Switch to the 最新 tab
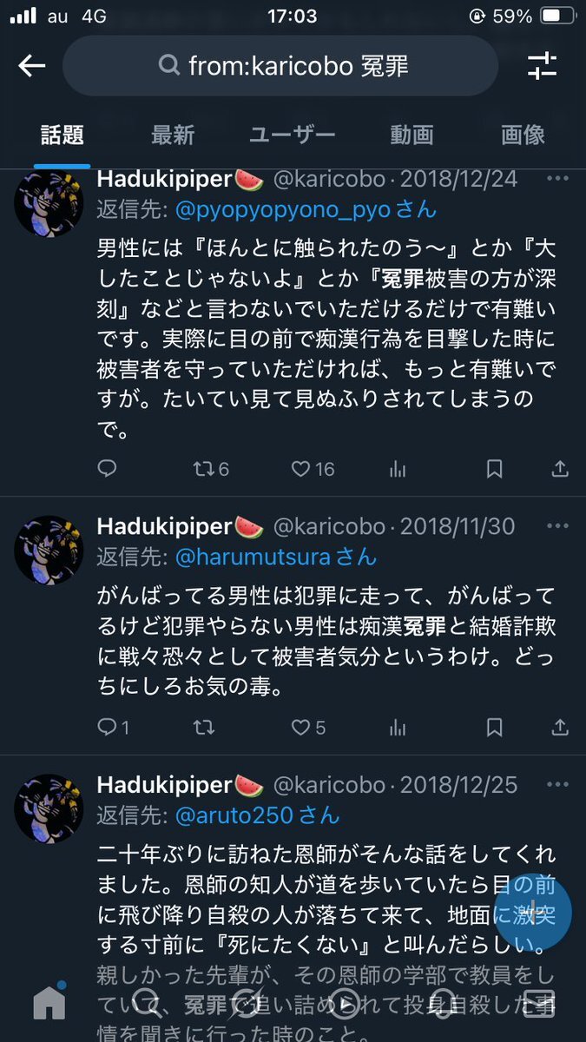 173,135
